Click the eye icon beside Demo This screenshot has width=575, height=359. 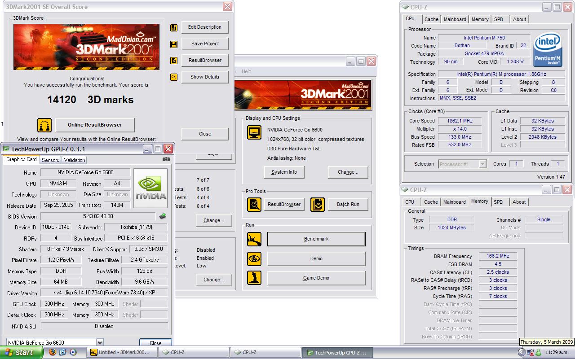(254, 259)
